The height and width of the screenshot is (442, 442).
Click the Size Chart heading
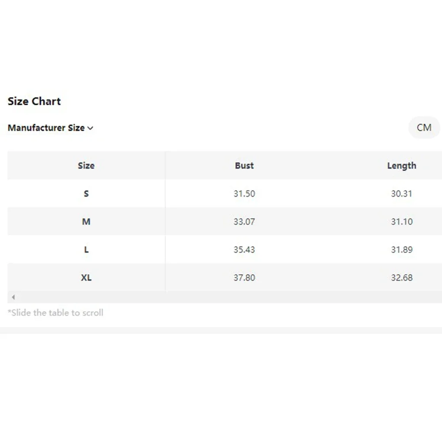coord(34,101)
